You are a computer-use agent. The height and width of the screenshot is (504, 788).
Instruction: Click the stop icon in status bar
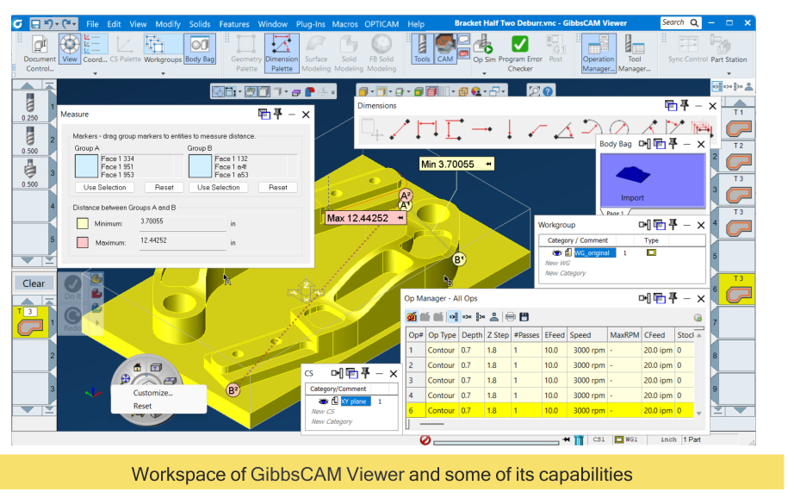(x=425, y=440)
